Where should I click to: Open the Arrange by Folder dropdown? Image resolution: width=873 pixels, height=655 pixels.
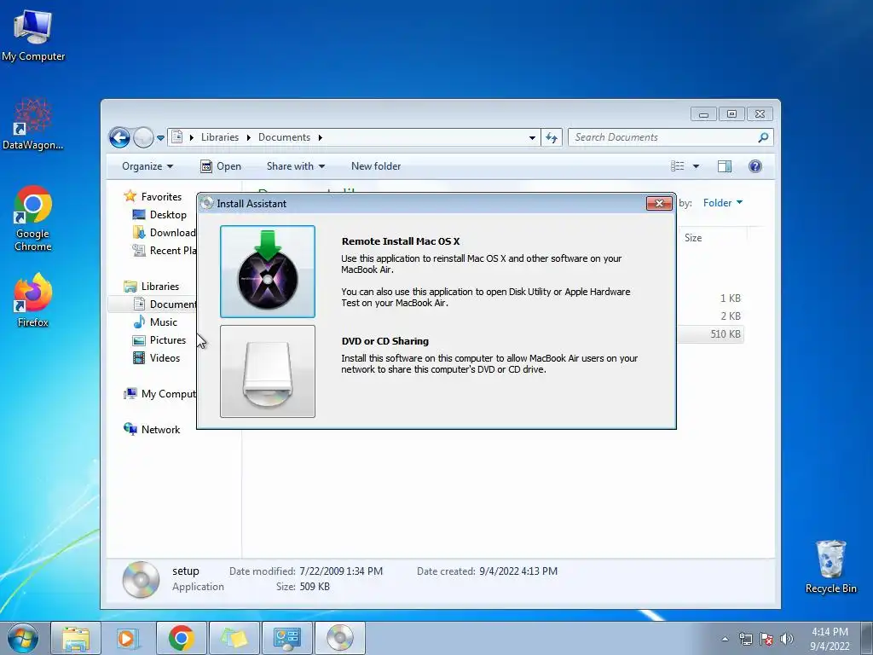point(723,203)
